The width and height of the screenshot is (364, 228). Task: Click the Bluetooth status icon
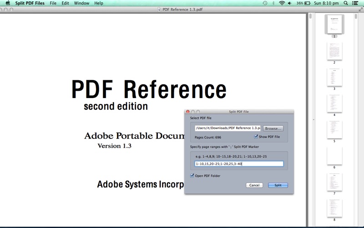(x=273, y=3)
